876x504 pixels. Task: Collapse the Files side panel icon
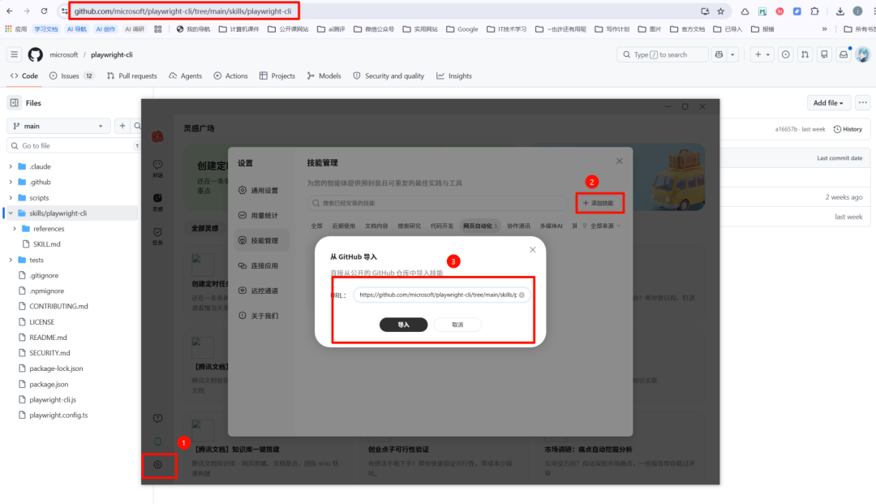point(15,103)
